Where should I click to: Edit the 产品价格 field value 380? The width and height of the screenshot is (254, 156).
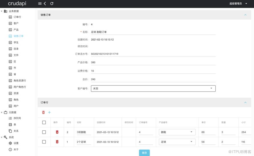click(x=153, y=62)
